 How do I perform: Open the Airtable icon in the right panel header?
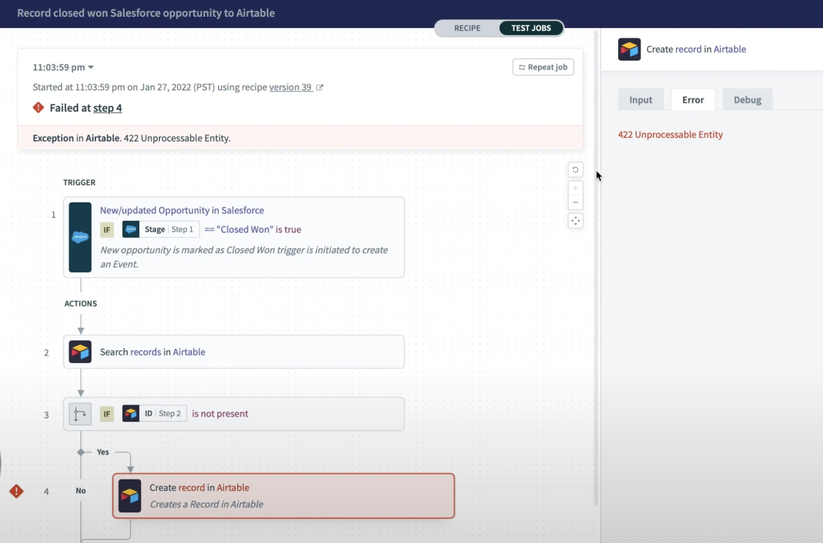coord(629,49)
